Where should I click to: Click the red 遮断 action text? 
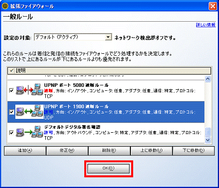[x=48, y=91]
